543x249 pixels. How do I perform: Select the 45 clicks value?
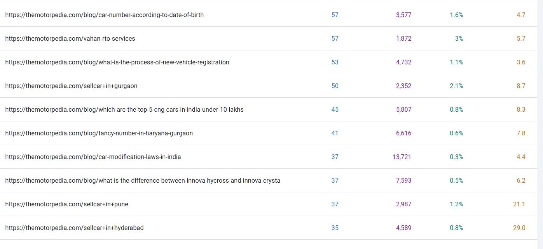point(335,109)
